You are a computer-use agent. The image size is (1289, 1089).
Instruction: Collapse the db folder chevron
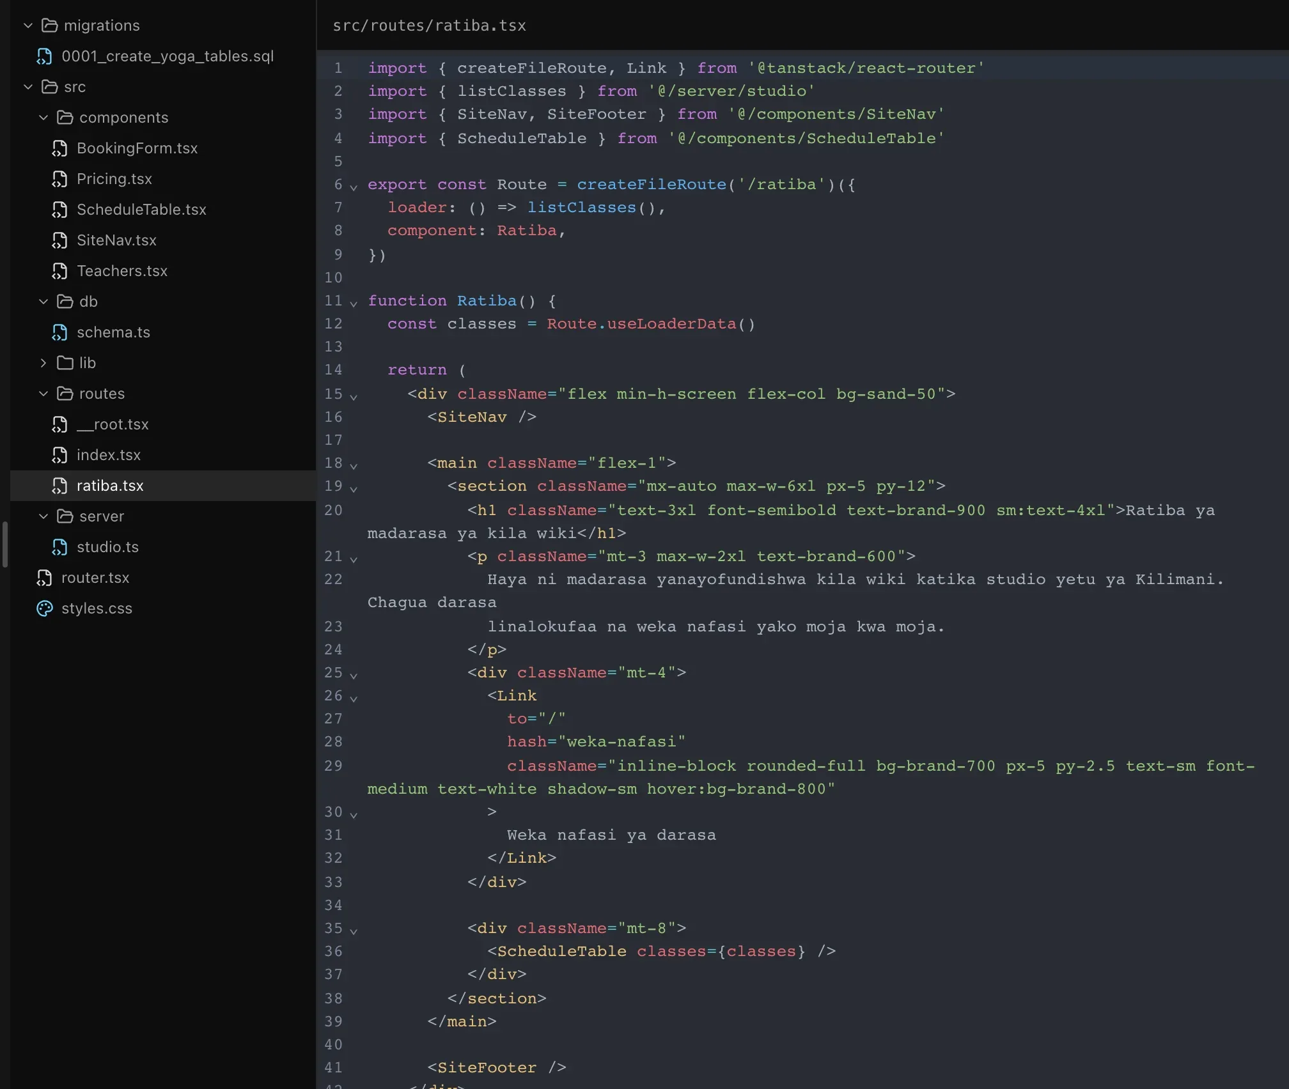pos(43,302)
